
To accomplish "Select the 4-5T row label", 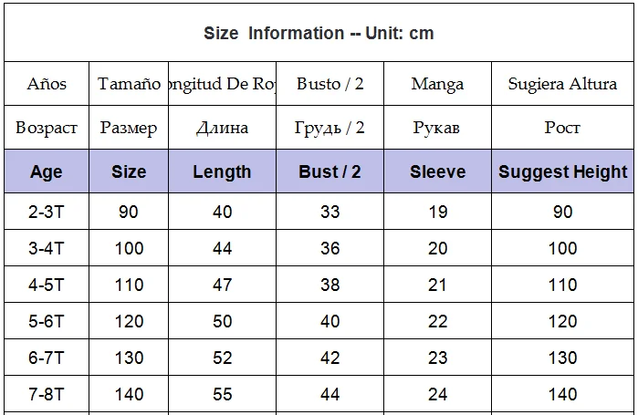I will point(47,285).
